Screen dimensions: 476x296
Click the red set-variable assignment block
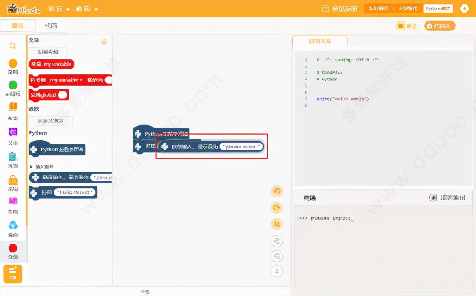pyautogui.click(x=70, y=80)
